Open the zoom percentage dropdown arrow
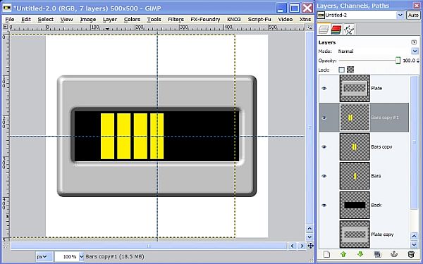This screenshot has width=423, height=264. [82, 256]
